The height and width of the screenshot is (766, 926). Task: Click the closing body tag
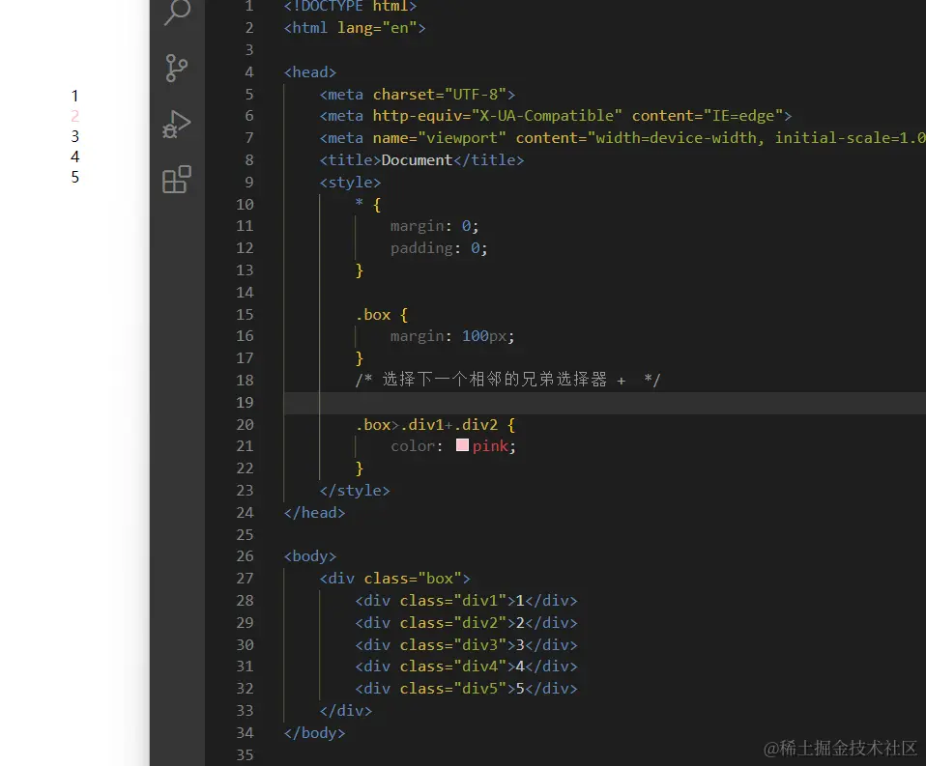pos(315,732)
